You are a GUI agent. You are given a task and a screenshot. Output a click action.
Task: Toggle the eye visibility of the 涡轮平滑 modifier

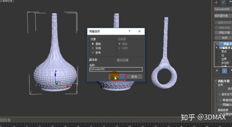coord(217,44)
